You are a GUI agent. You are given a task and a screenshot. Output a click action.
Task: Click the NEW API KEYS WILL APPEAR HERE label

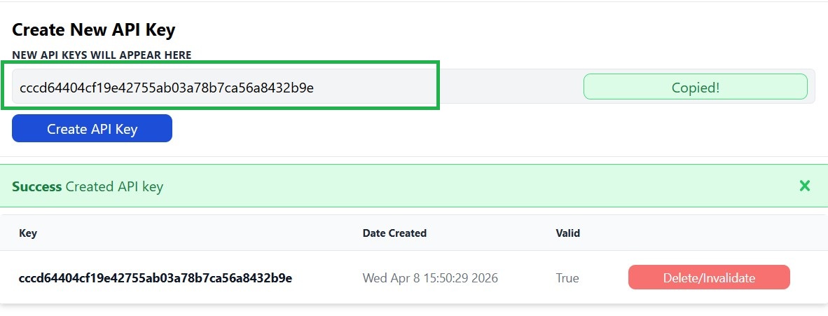(102, 55)
